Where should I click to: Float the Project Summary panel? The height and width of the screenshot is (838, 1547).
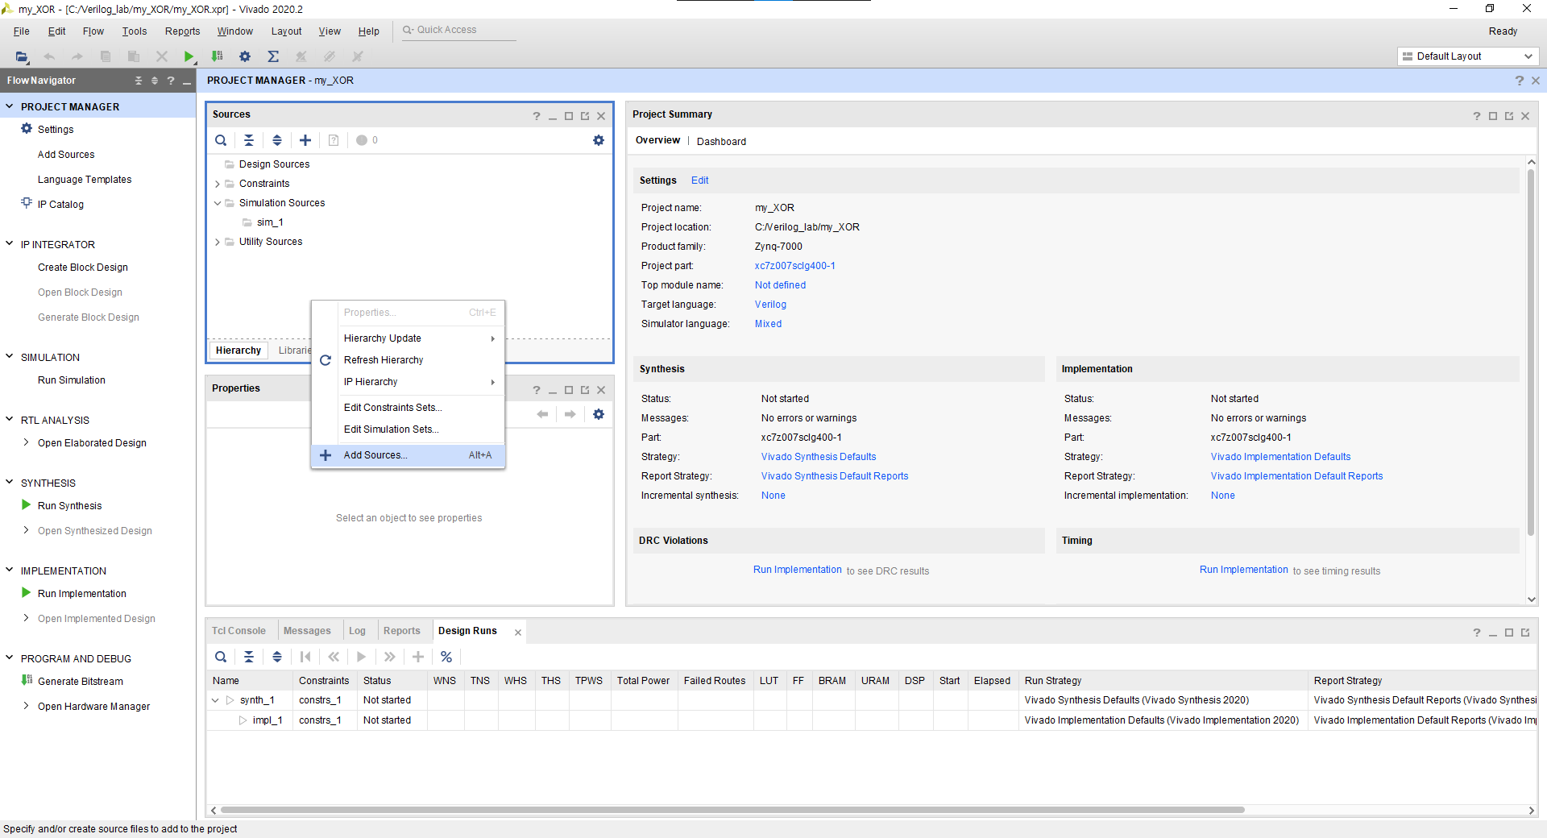pos(1509,116)
